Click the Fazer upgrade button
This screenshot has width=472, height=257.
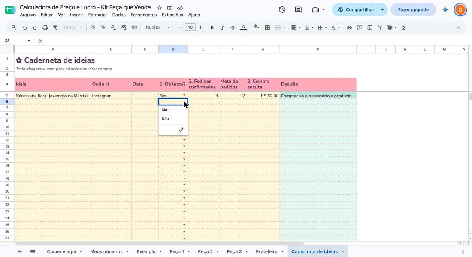pyautogui.click(x=413, y=9)
